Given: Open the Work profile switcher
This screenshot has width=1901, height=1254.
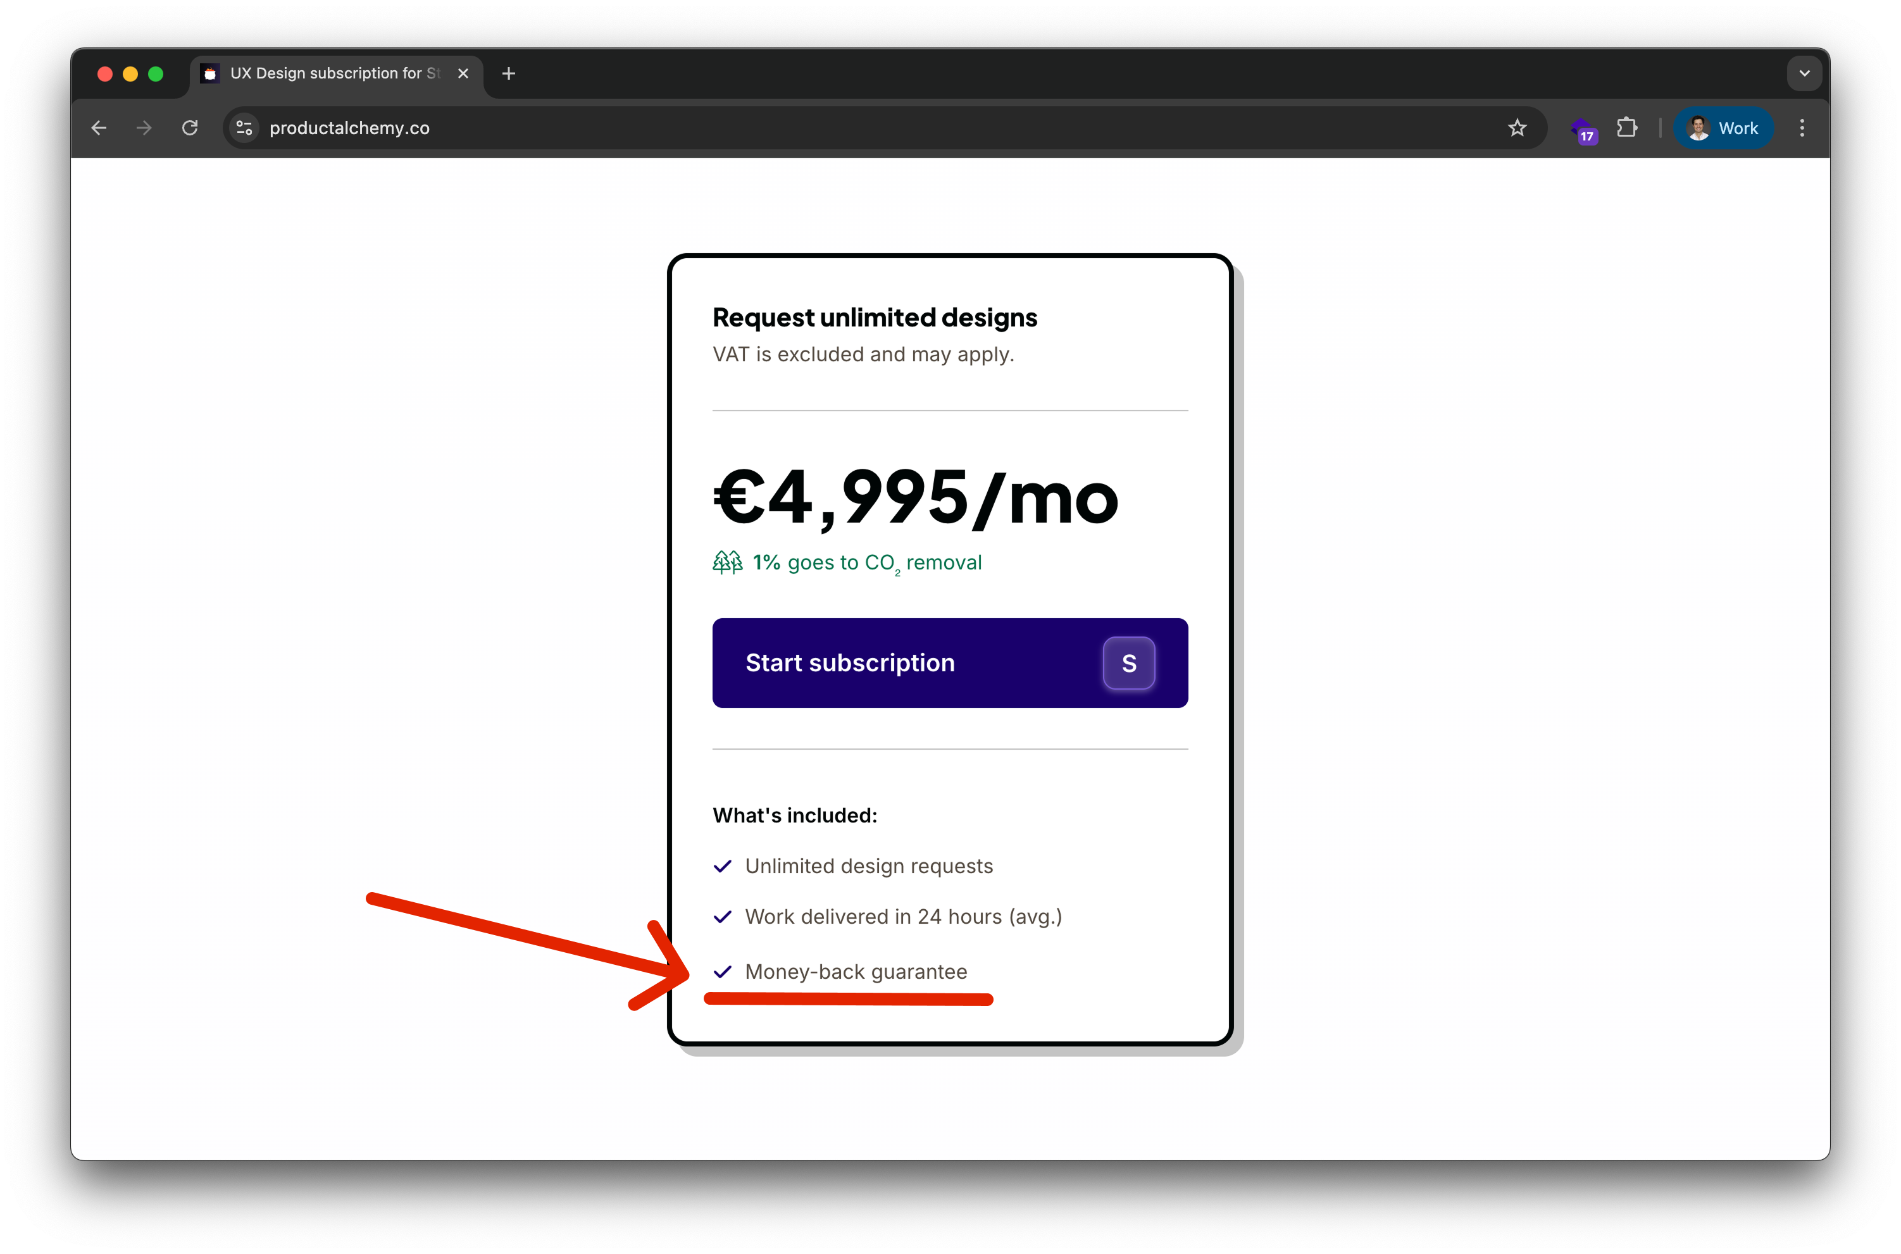Looking at the screenshot, I should [1723, 128].
